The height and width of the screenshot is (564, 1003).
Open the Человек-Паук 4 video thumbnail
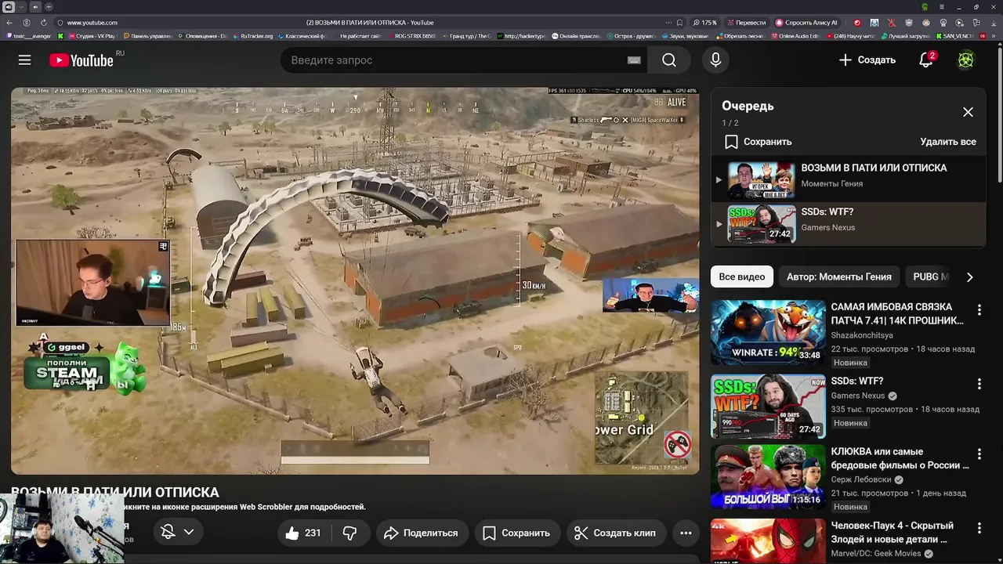coord(768,541)
